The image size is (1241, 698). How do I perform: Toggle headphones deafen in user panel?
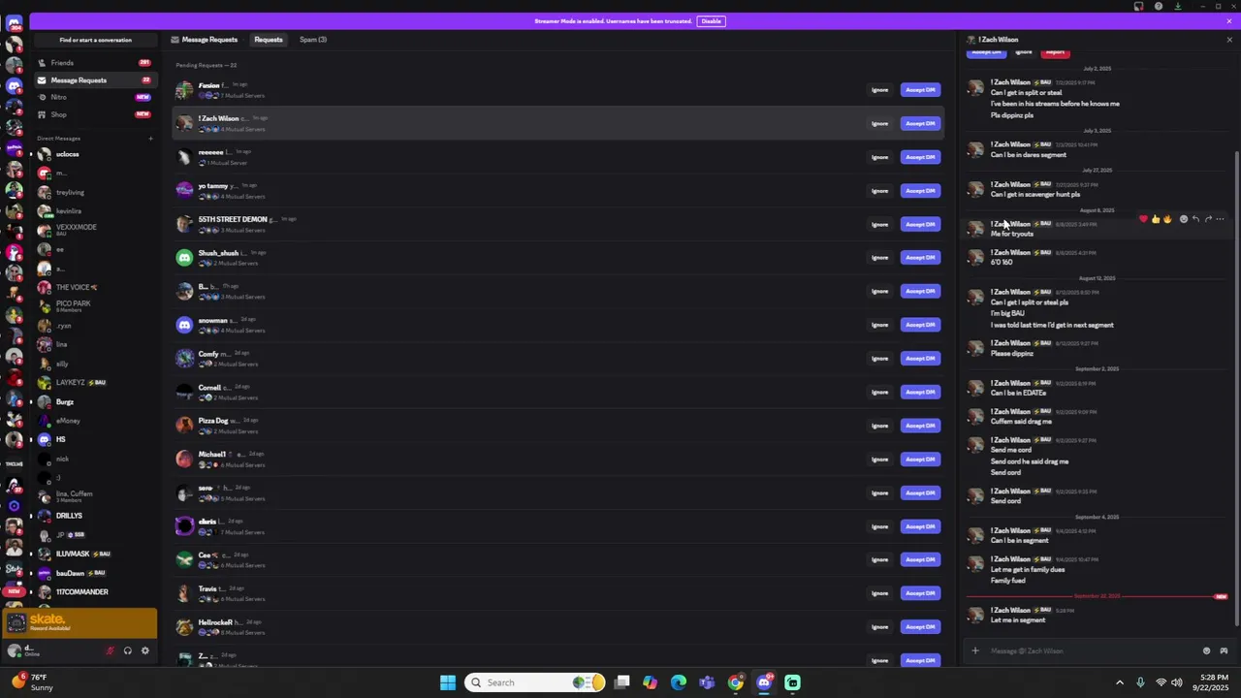[x=127, y=650]
